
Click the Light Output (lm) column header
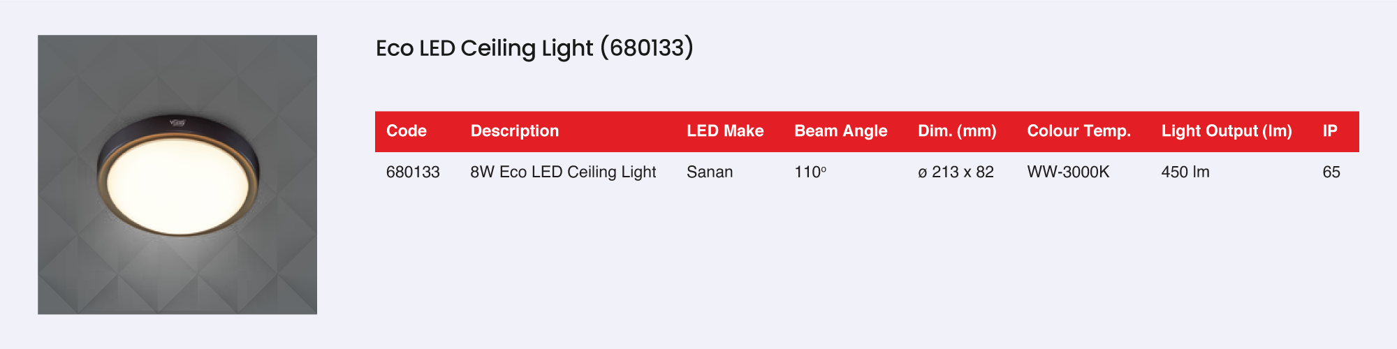click(1227, 131)
